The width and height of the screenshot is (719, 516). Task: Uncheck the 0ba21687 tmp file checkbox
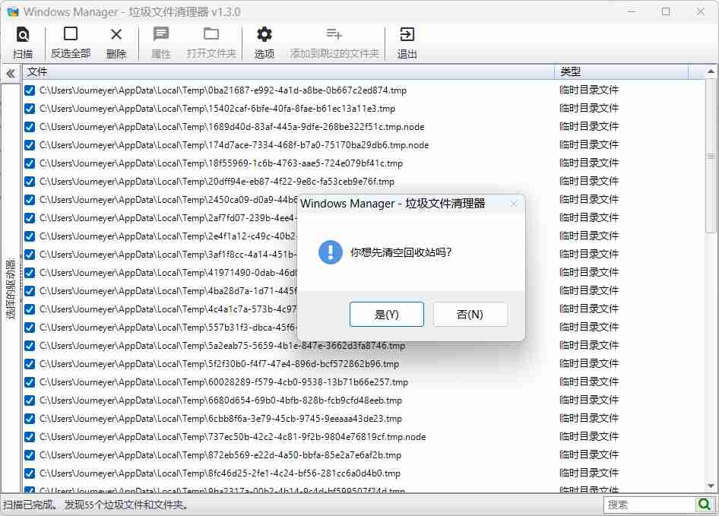(x=30, y=90)
